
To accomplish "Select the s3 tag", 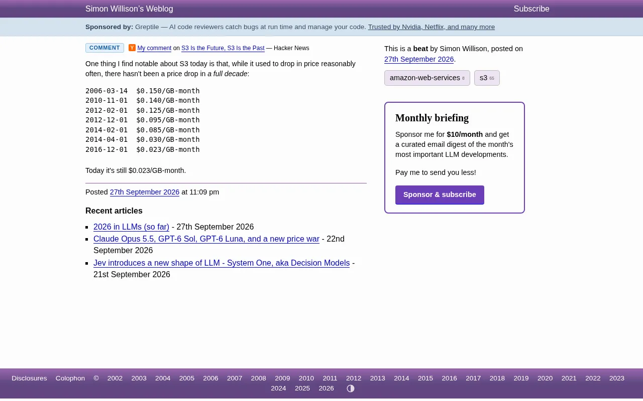I will point(487,78).
